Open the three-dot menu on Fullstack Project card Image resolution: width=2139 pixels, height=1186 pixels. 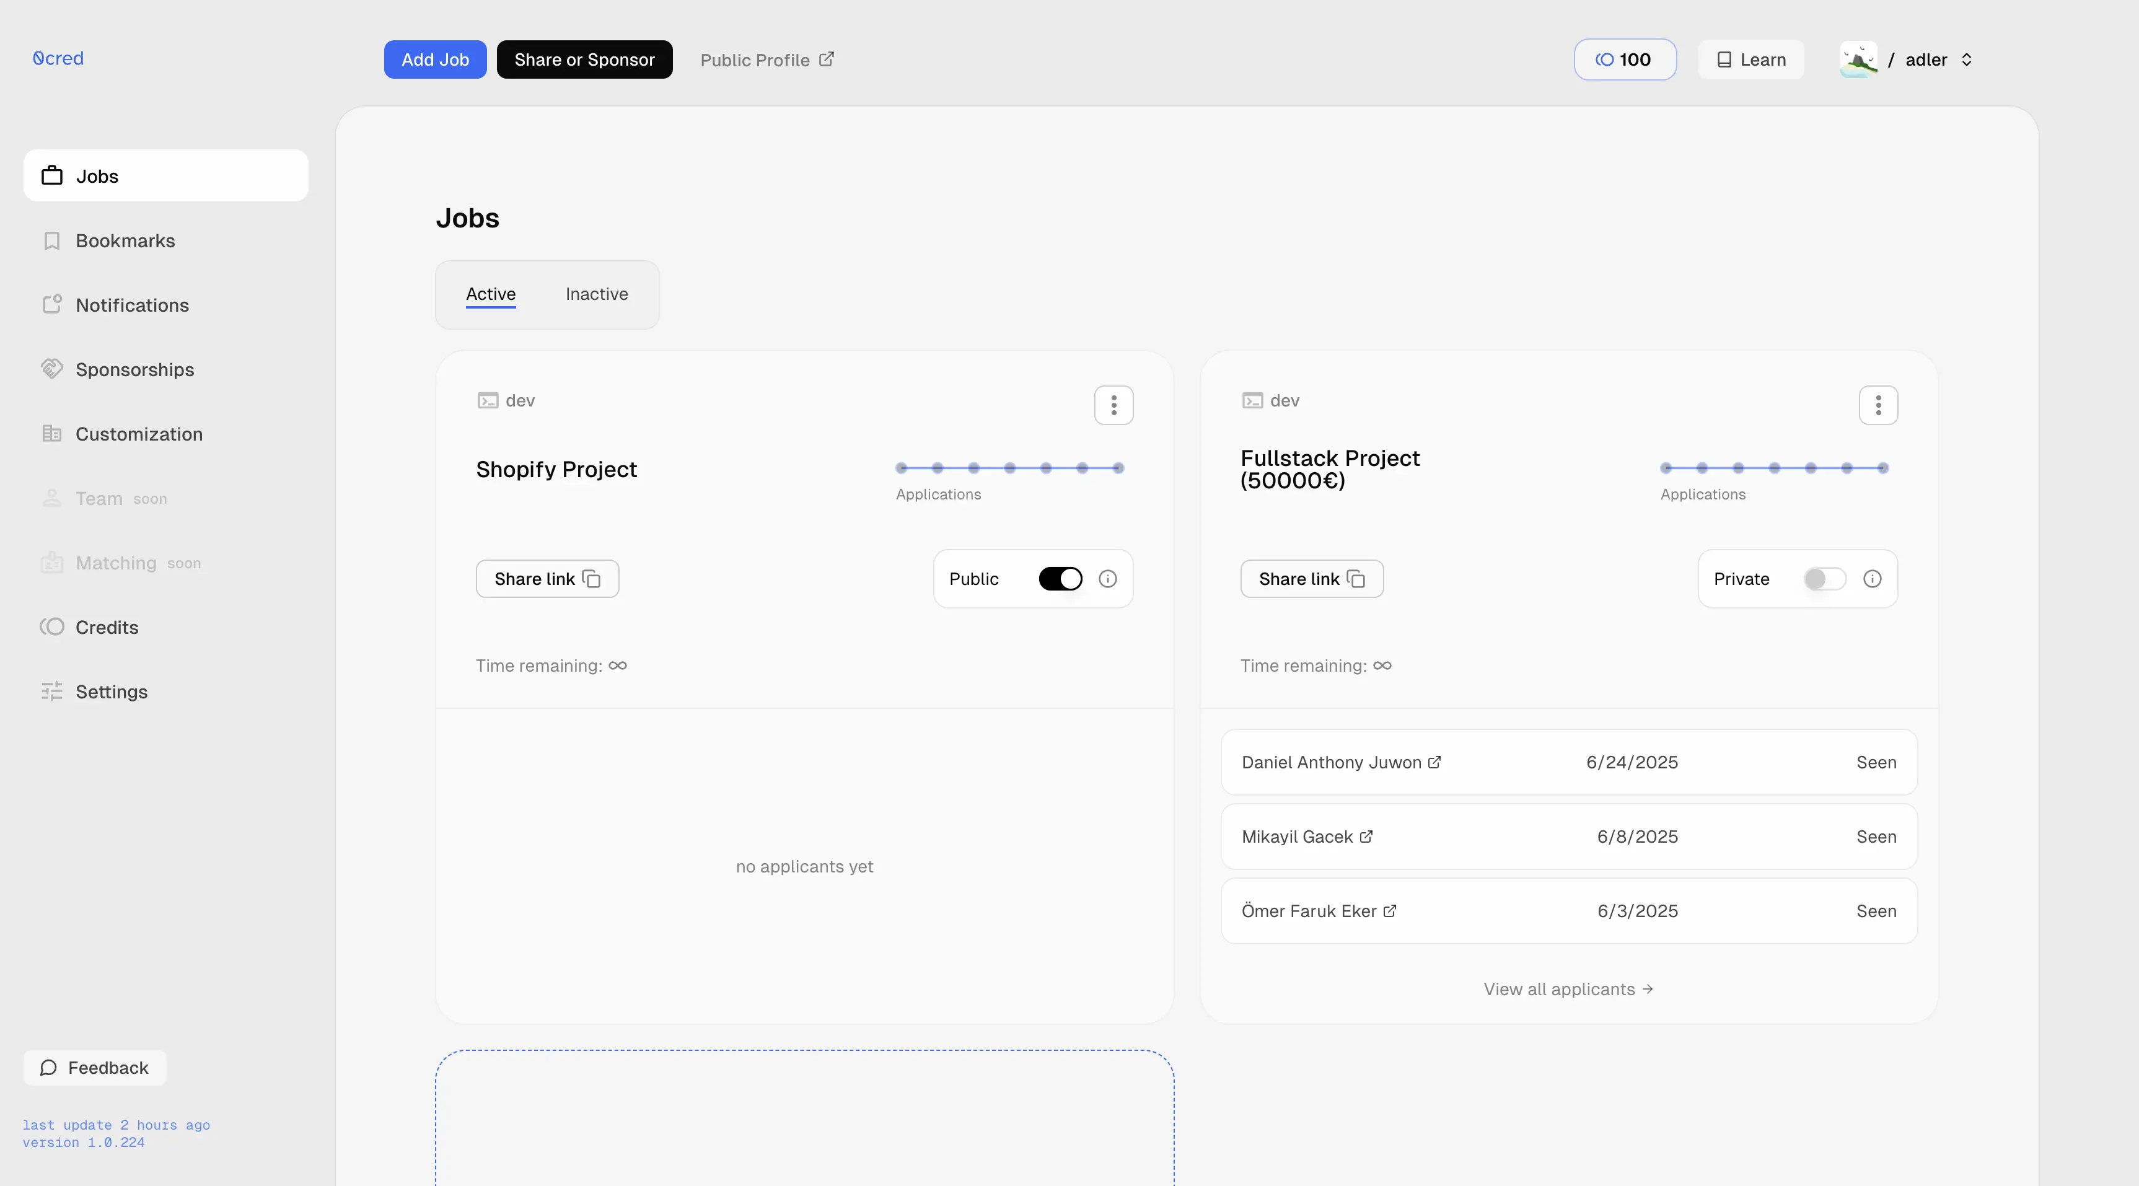[x=1878, y=405]
